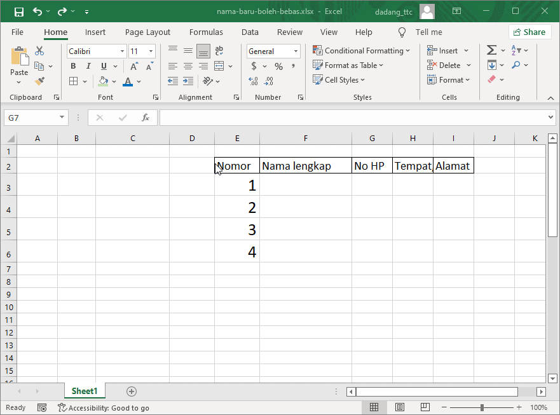
Task: Toggle Bold formatting
Action: click(x=73, y=66)
